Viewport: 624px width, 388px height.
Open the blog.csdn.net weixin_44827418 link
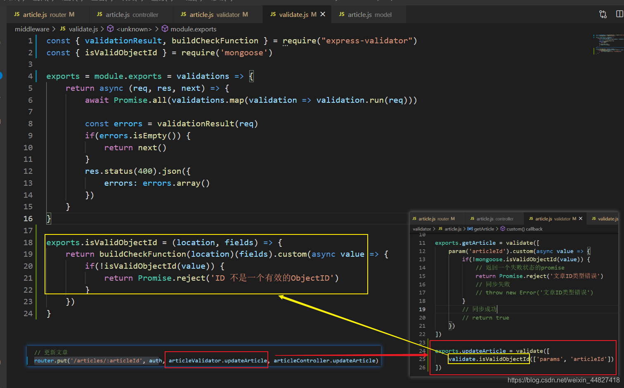563,380
